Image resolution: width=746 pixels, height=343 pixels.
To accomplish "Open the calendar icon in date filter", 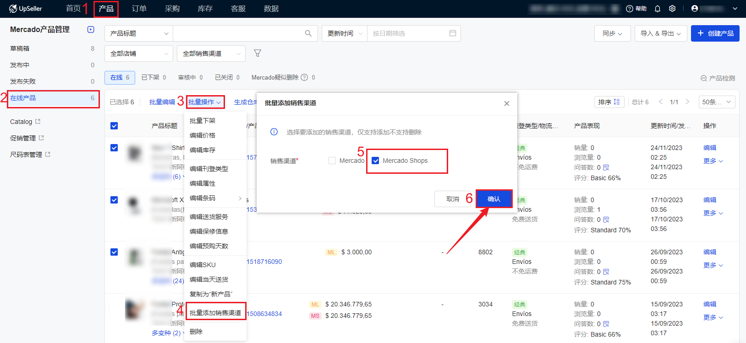I will tap(453, 33).
